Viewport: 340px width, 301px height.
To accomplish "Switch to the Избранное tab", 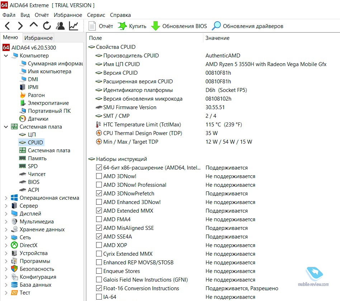I will coord(38,38).
